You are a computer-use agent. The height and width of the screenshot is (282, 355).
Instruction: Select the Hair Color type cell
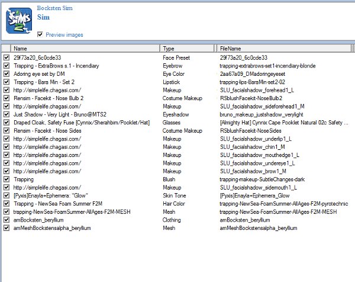tap(174, 204)
